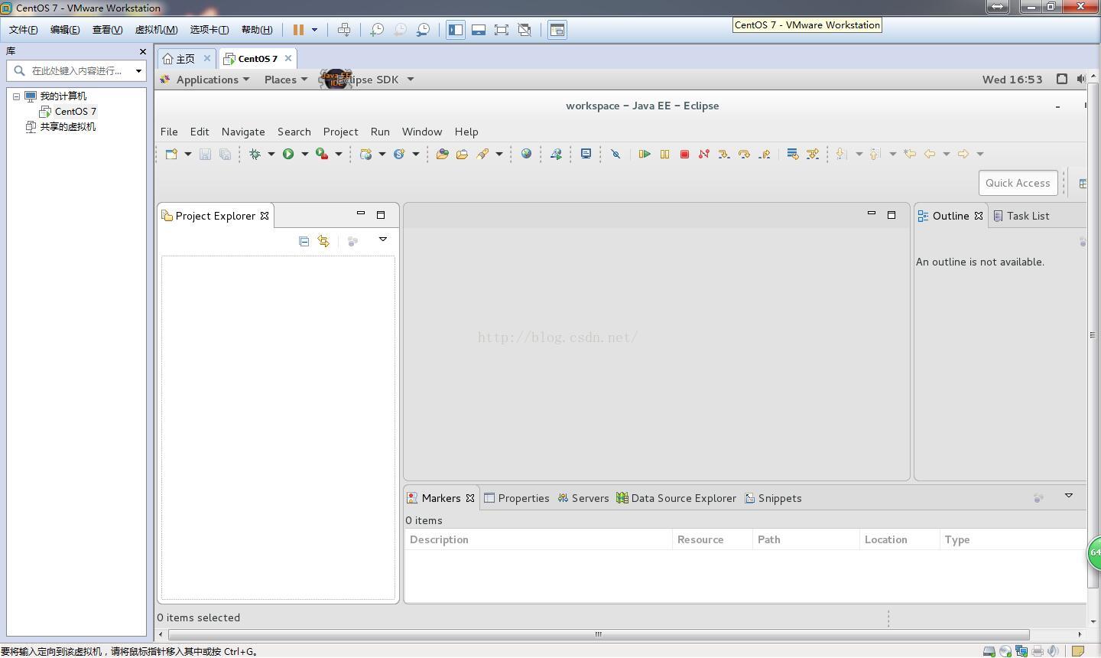Viewport: 1101px width, 658px height.
Task: Open the New wizard dropdown arrow
Action: tap(187, 154)
